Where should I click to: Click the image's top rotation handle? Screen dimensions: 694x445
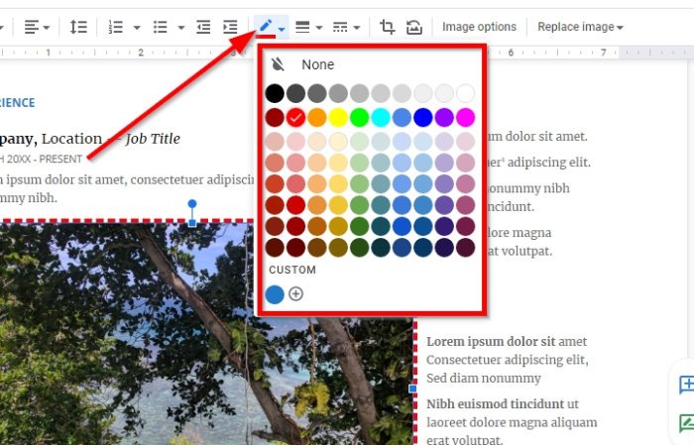192,204
